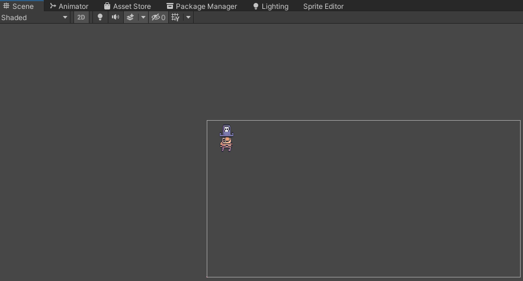
Task: Select the pirate character sprite in scene
Action: pyautogui.click(x=226, y=138)
